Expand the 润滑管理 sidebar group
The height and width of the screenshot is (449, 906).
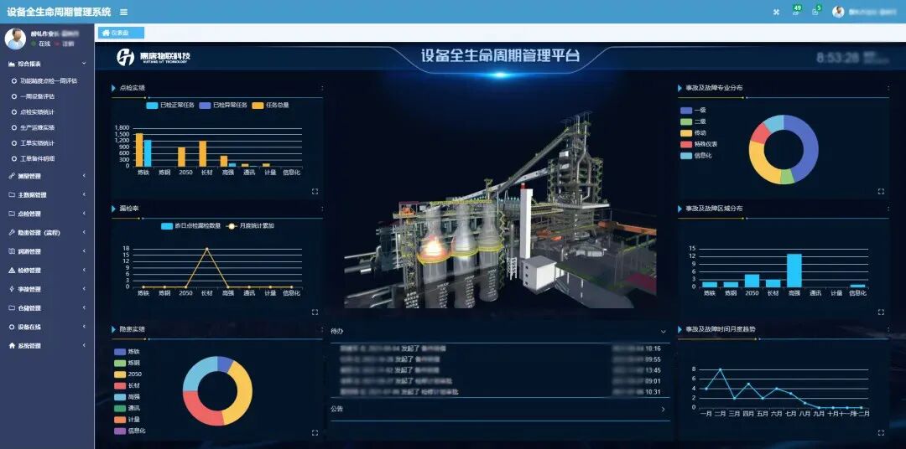pyautogui.click(x=84, y=251)
